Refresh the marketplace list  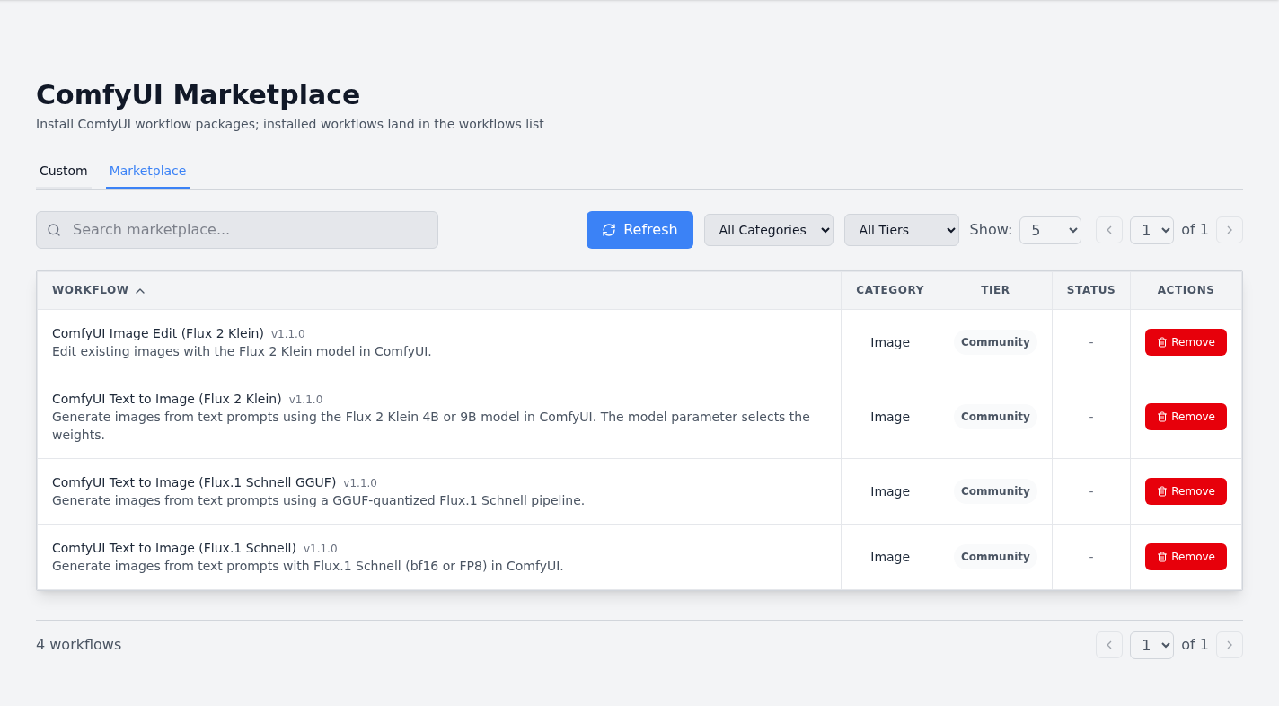tap(639, 230)
